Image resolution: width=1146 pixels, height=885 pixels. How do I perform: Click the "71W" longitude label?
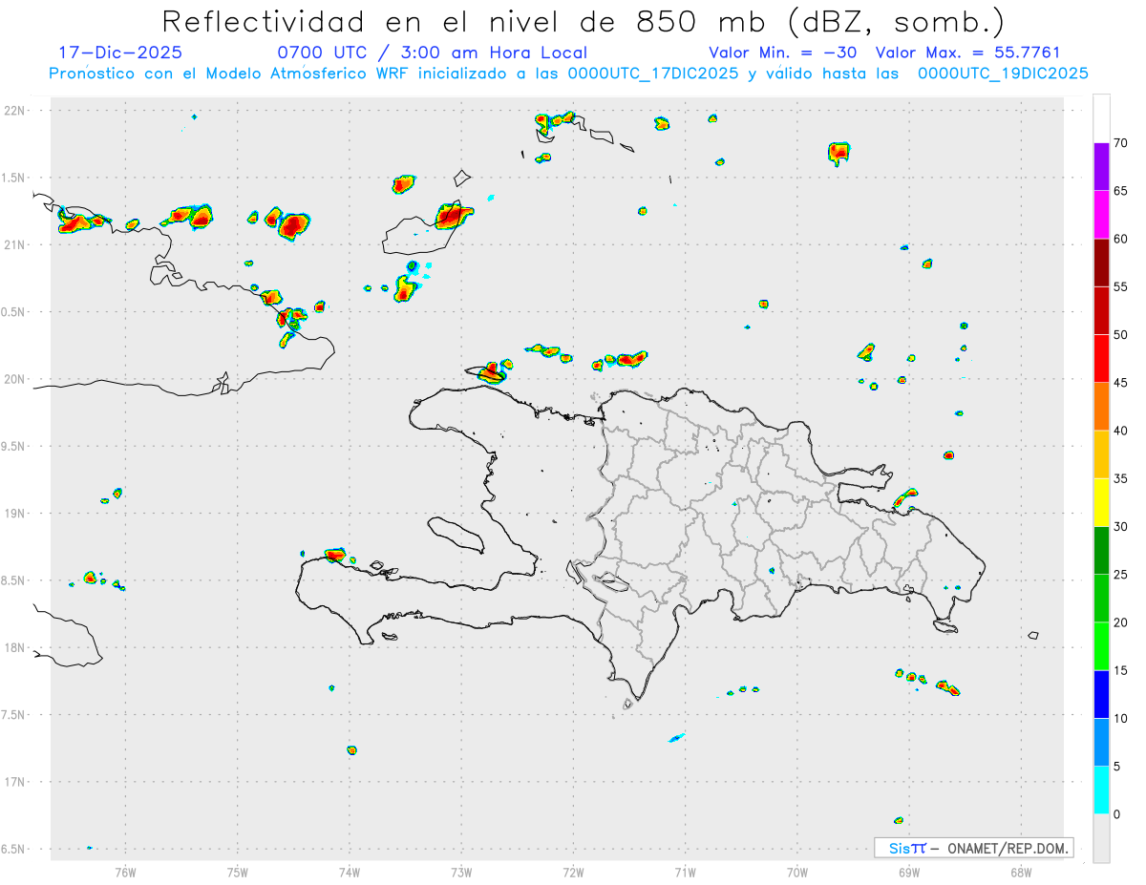(685, 872)
